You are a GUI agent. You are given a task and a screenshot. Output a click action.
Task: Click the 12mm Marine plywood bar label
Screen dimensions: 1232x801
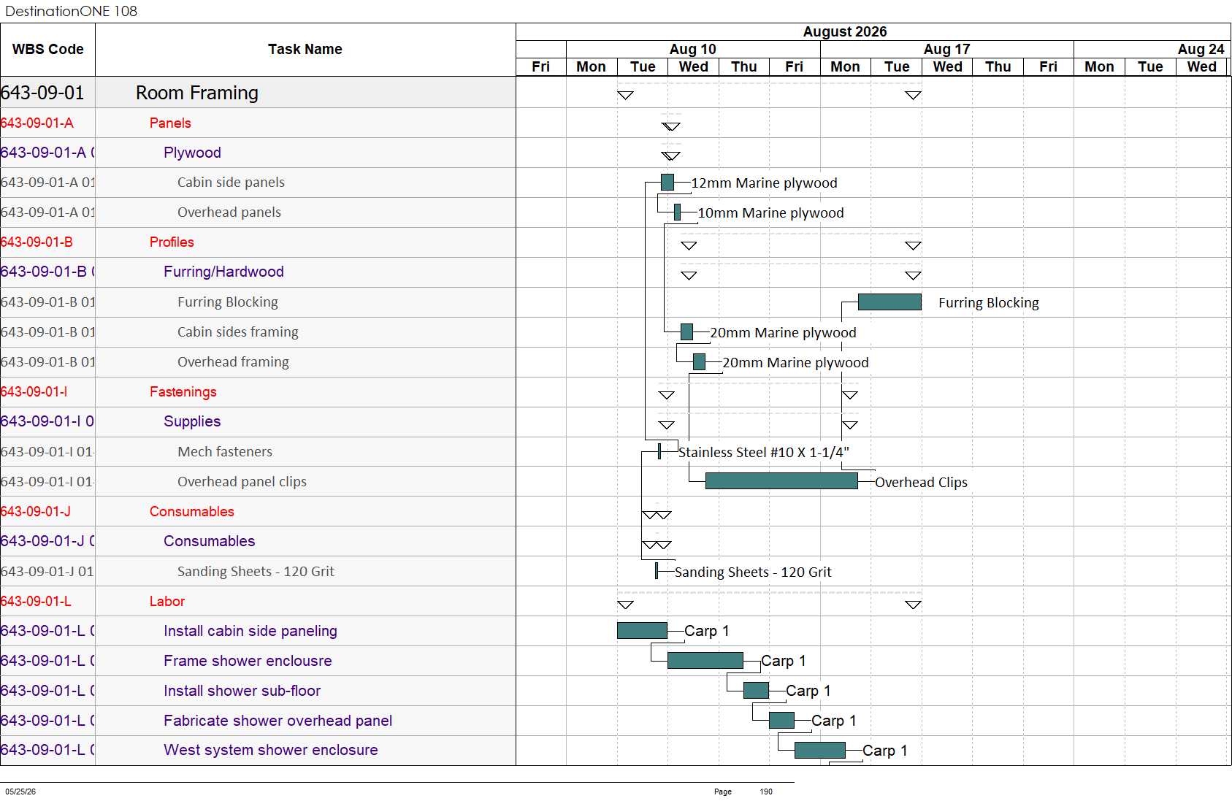765,183
